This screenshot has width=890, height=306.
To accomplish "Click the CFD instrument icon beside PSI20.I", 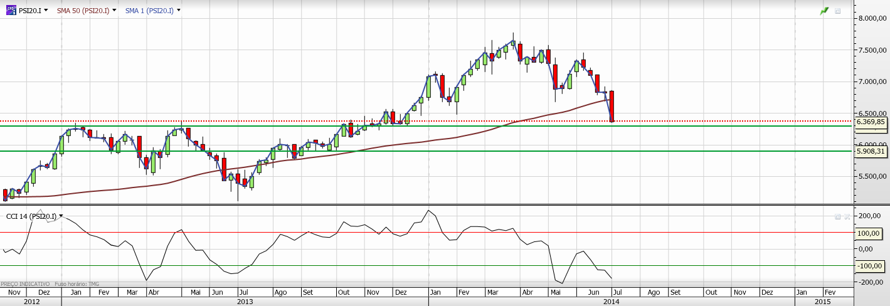I will pos(11,11).
